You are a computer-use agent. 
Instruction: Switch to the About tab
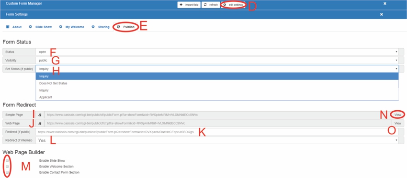coord(14,27)
